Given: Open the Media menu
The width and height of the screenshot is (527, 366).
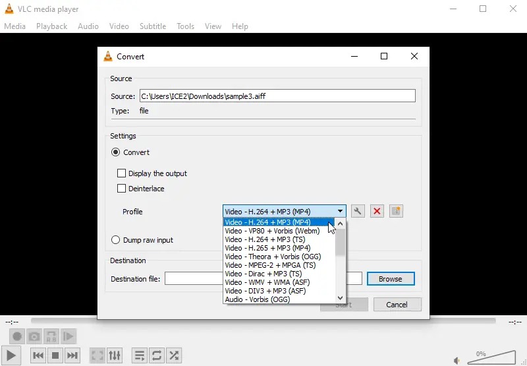Looking at the screenshot, I should pyautogui.click(x=14, y=26).
